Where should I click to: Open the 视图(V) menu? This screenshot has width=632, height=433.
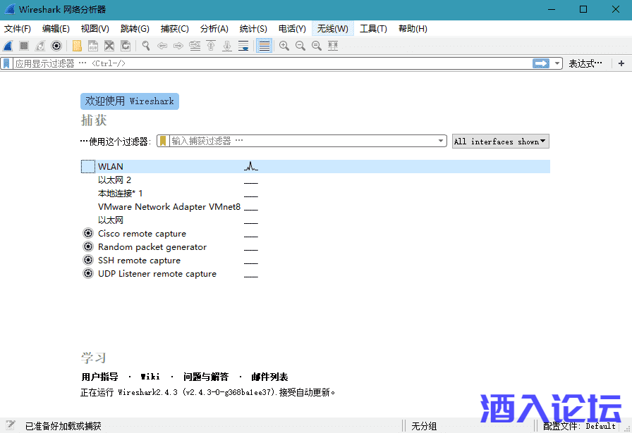95,29
